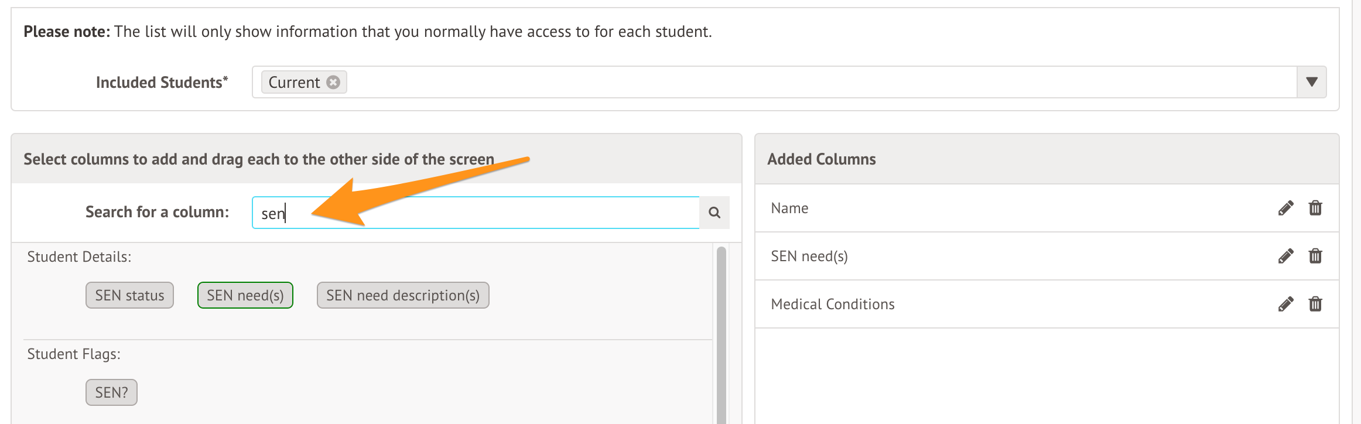Click inside the Included Students field

click(761, 82)
